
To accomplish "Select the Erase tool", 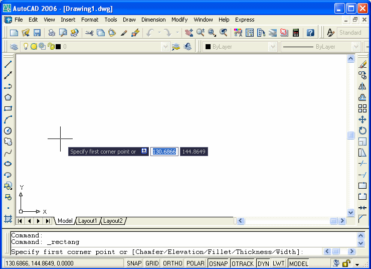I will point(362,64).
